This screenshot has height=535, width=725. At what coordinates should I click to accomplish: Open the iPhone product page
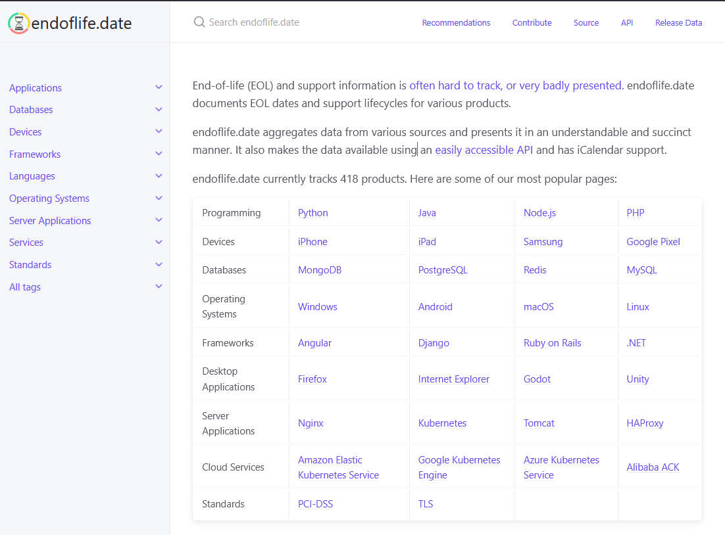pyautogui.click(x=312, y=242)
